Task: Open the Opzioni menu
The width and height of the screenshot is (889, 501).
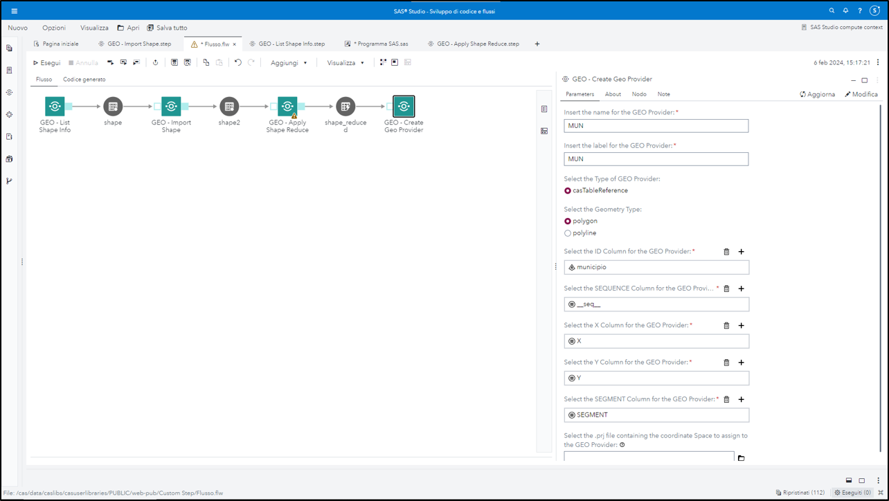Action: click(x=54, y=28)
